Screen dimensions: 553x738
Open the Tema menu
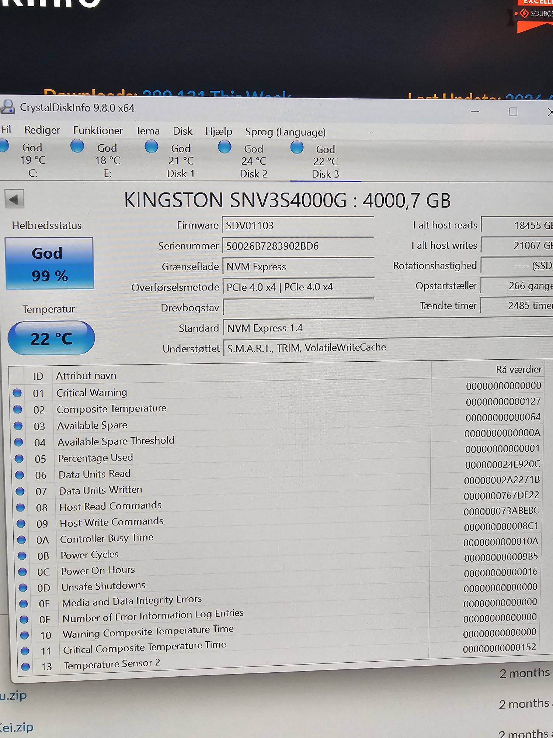(147, 131)
